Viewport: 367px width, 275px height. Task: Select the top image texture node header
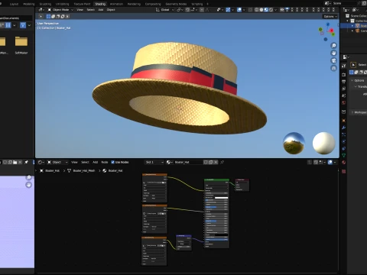tap(154, 175)
